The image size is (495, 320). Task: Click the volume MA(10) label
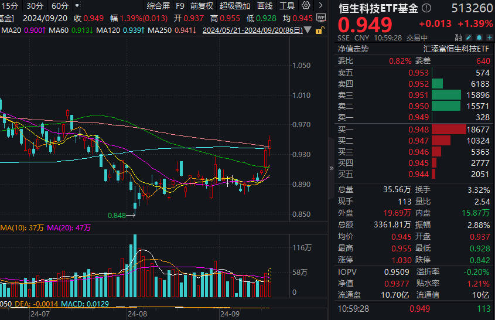[22, 227]
